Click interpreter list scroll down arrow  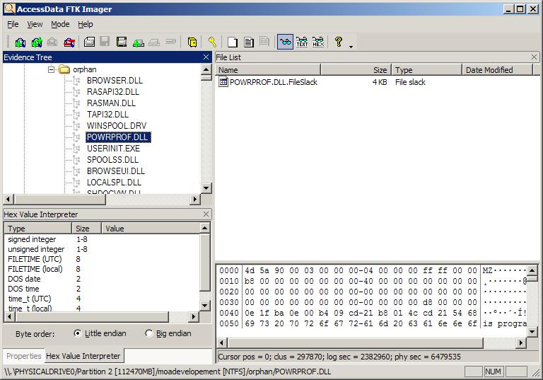click(x=204, y=306)
